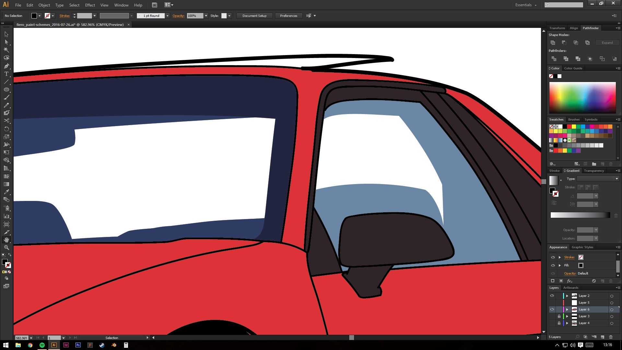Viewport: 622px width, 350px height.
Task: Toggle Fill visibility in Appearance panel
Action: [x=553, y=265]
